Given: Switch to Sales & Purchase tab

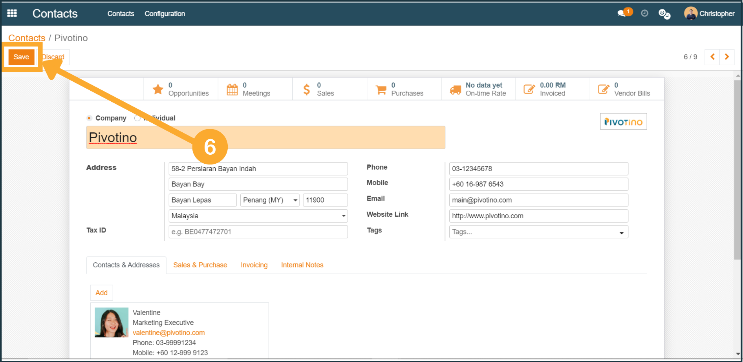Looking at the screenshot, I should click(x=200, y=265).
